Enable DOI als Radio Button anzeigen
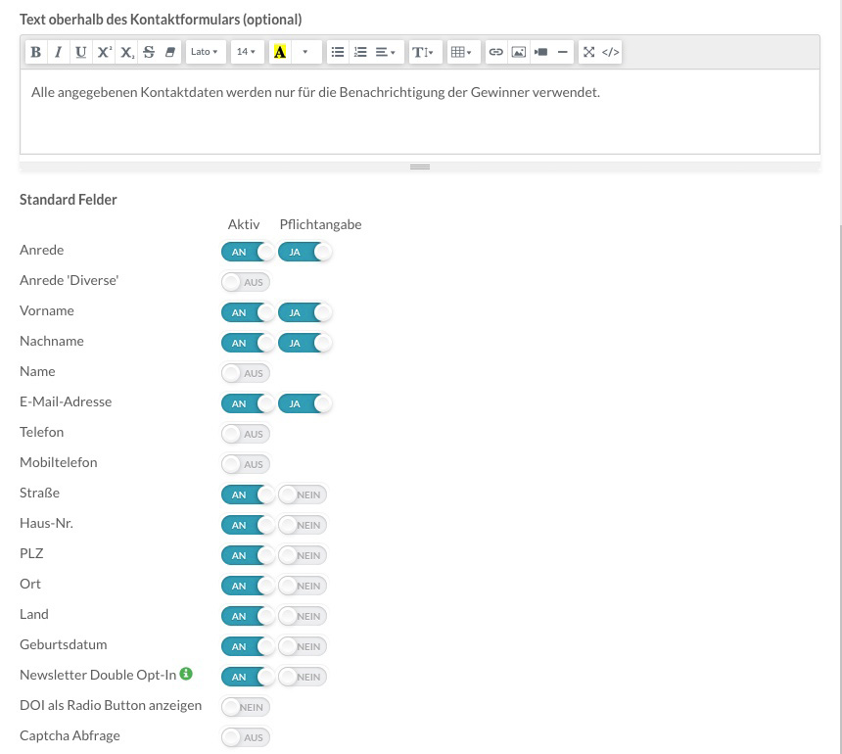The height and width of the screenshot is (754, 842). point(246,707)
